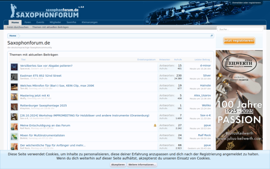270x169 pixels.
Task: Go to the Mitglieder tab
Action: (x=55, y=22)
